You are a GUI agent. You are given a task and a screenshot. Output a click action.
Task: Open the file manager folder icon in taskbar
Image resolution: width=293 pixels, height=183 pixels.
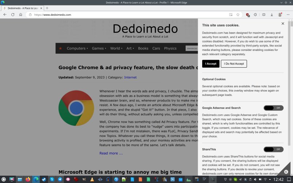coord(20,179)
